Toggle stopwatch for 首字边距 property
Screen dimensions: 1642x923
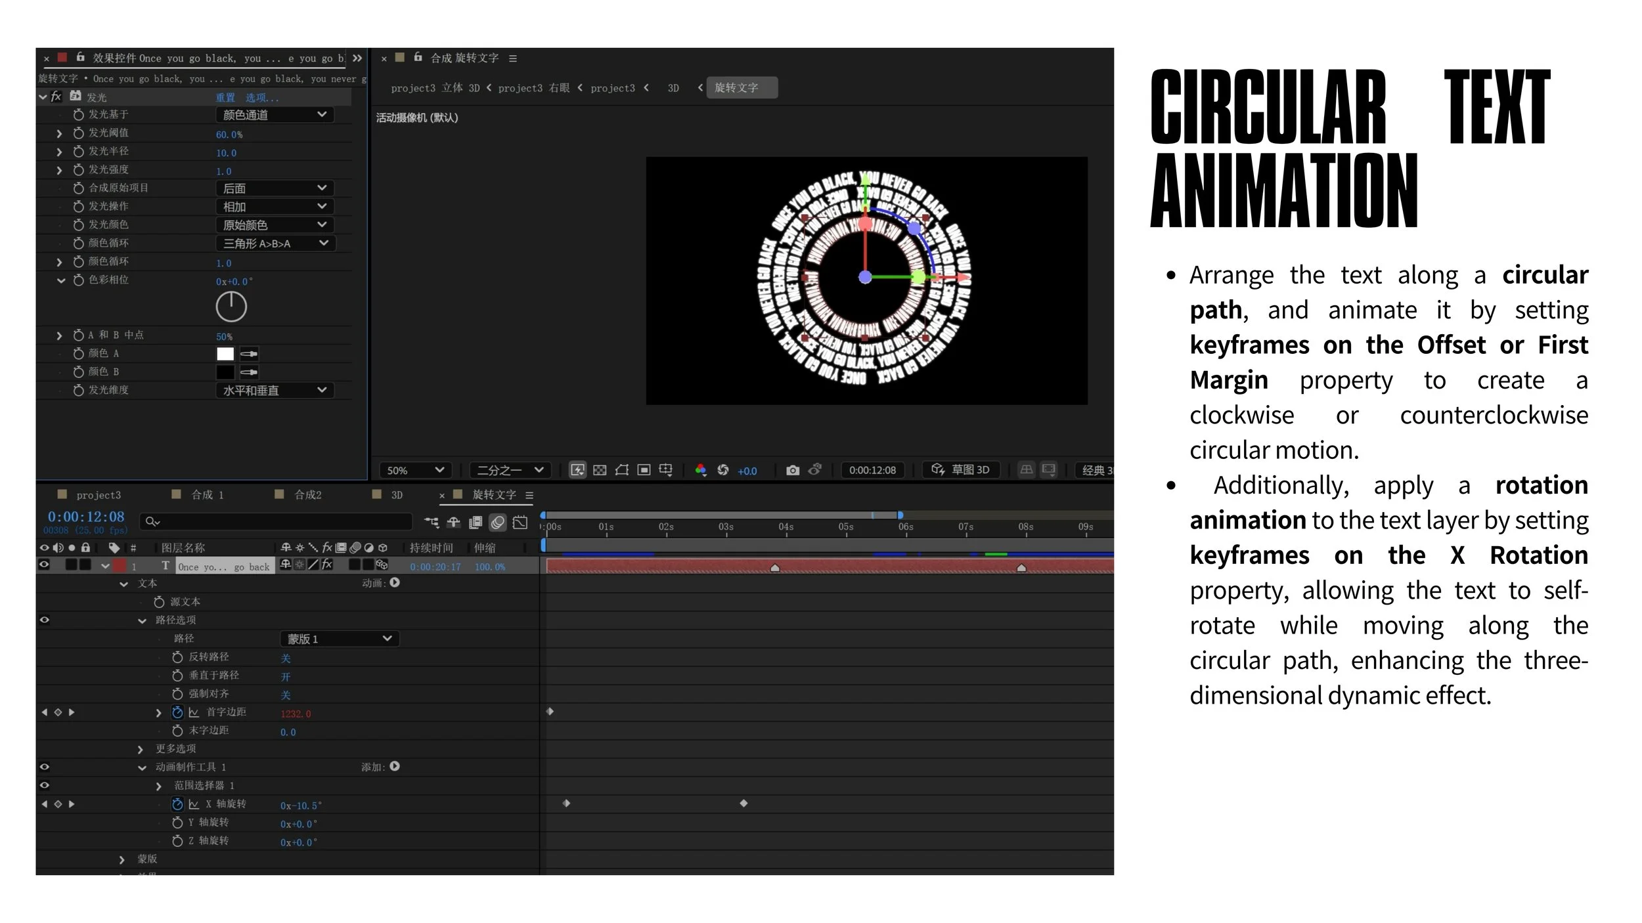pyautogui.click(x=177, y=712)
